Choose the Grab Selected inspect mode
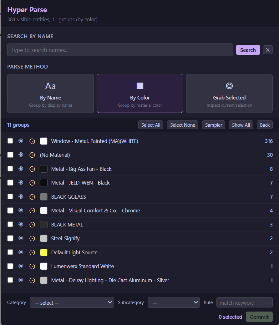 pos(229,93)
